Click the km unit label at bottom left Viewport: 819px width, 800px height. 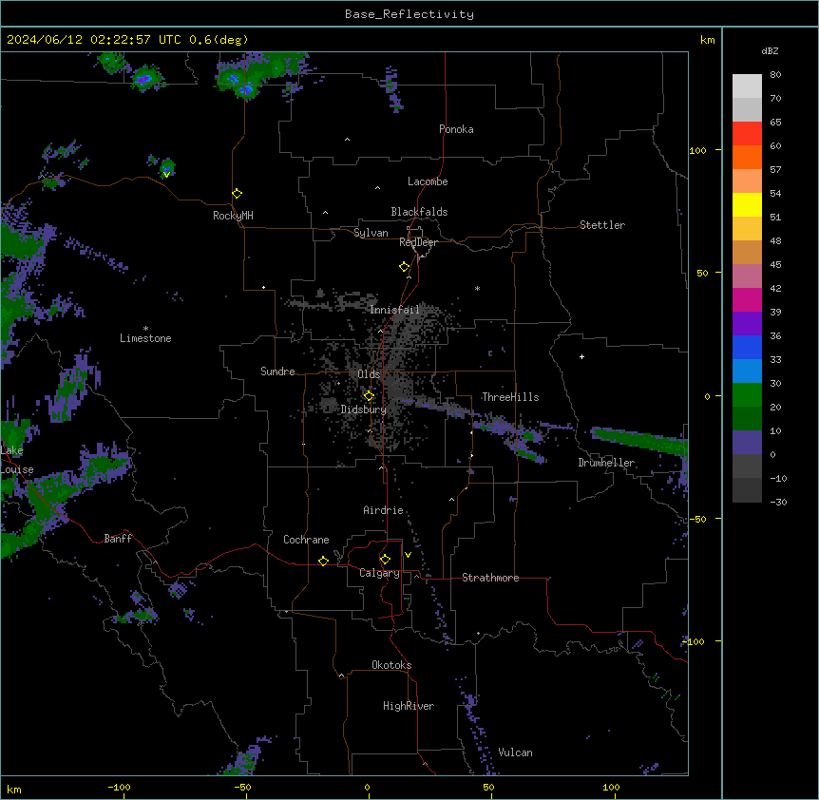13,789
